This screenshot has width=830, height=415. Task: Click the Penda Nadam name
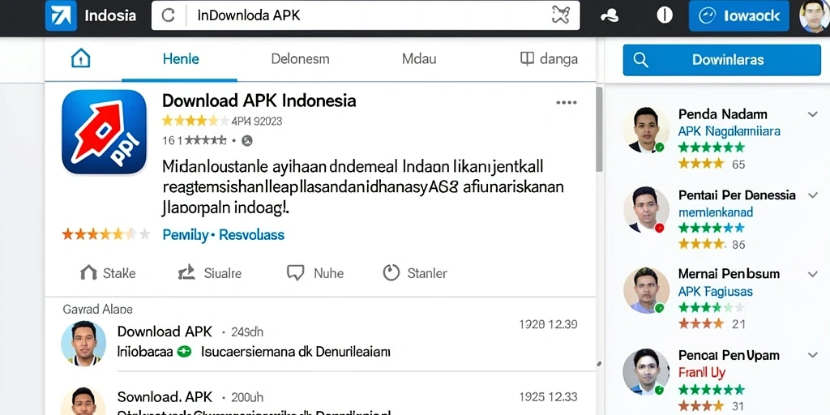coord(722,113)
